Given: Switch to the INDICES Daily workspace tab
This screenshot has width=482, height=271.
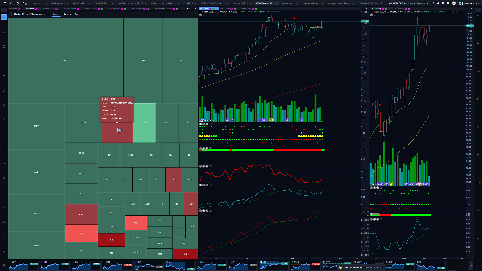Looking at the screenshot, I should [79, 3].
